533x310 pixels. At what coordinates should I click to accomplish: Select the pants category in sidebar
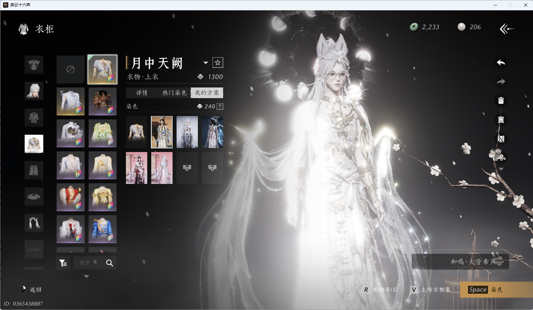34,170
